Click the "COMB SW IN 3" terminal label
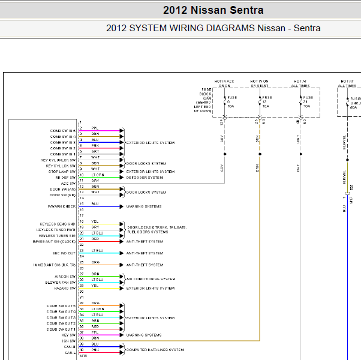 point(63,143)
